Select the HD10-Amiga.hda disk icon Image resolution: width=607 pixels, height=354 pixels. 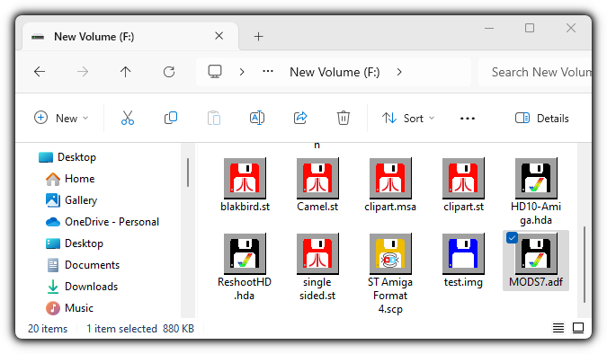[x=536, y=178]
